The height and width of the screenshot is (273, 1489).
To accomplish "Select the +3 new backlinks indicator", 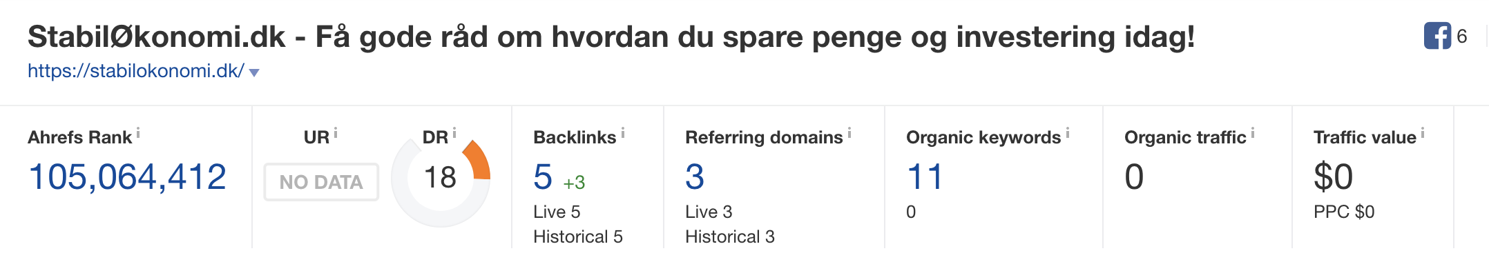I will pos(574,183).
